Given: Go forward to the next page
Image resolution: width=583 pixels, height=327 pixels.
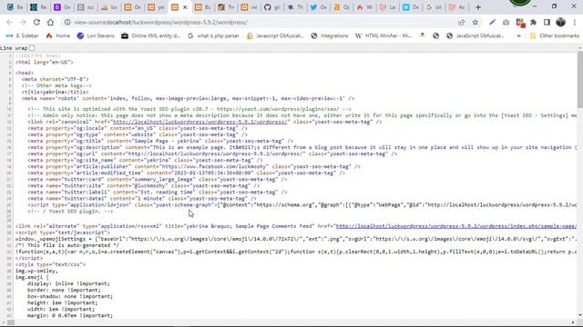Looking at the screenshot, I should tap(23, 22).
